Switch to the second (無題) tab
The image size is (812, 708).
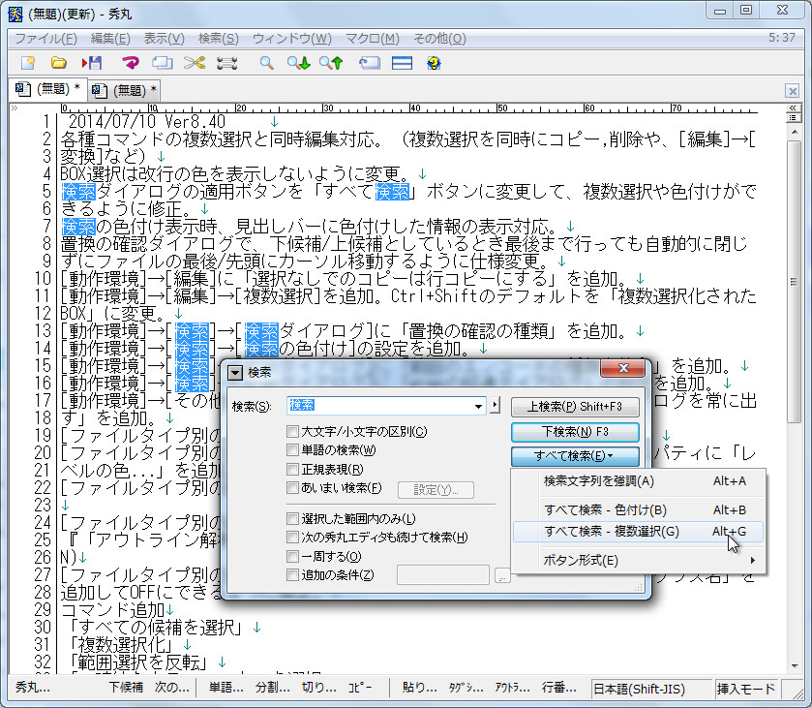pos(124,90)
